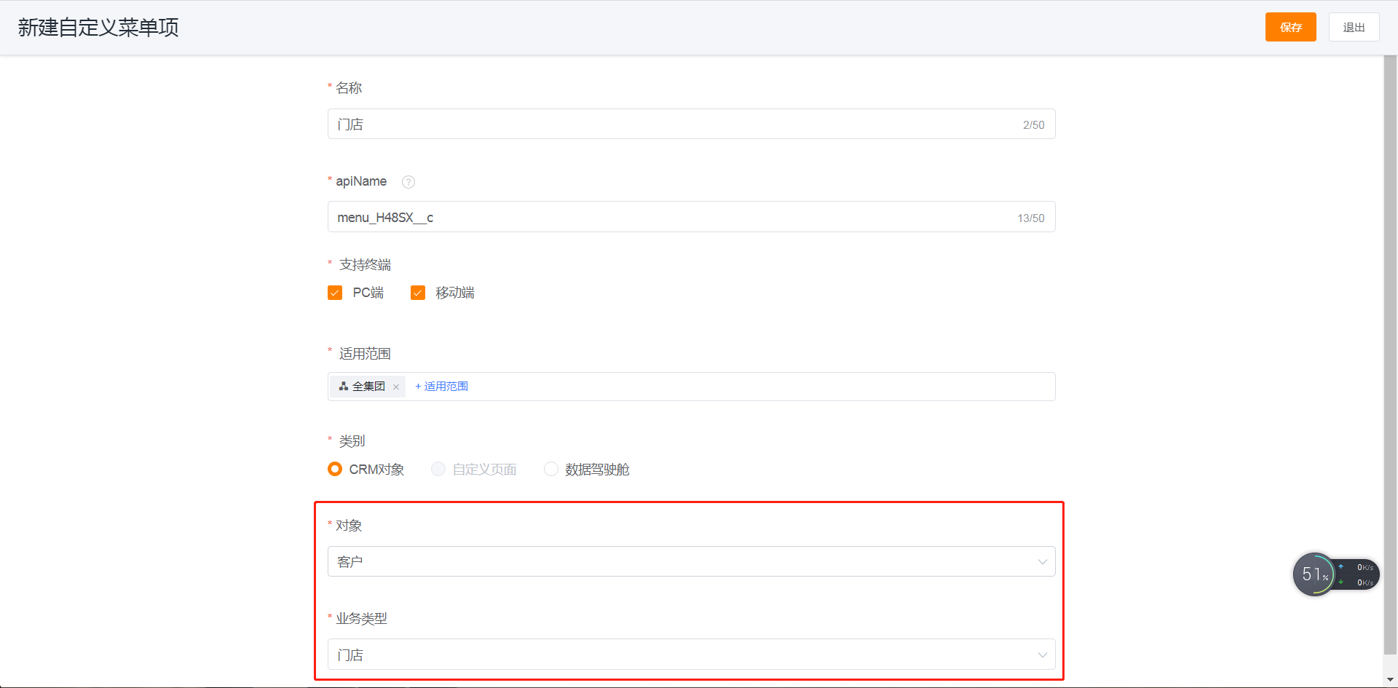The image size is (1398, 688).
Task: Expand the 业务类型 dropdown showing 门店
Action: 691,655
